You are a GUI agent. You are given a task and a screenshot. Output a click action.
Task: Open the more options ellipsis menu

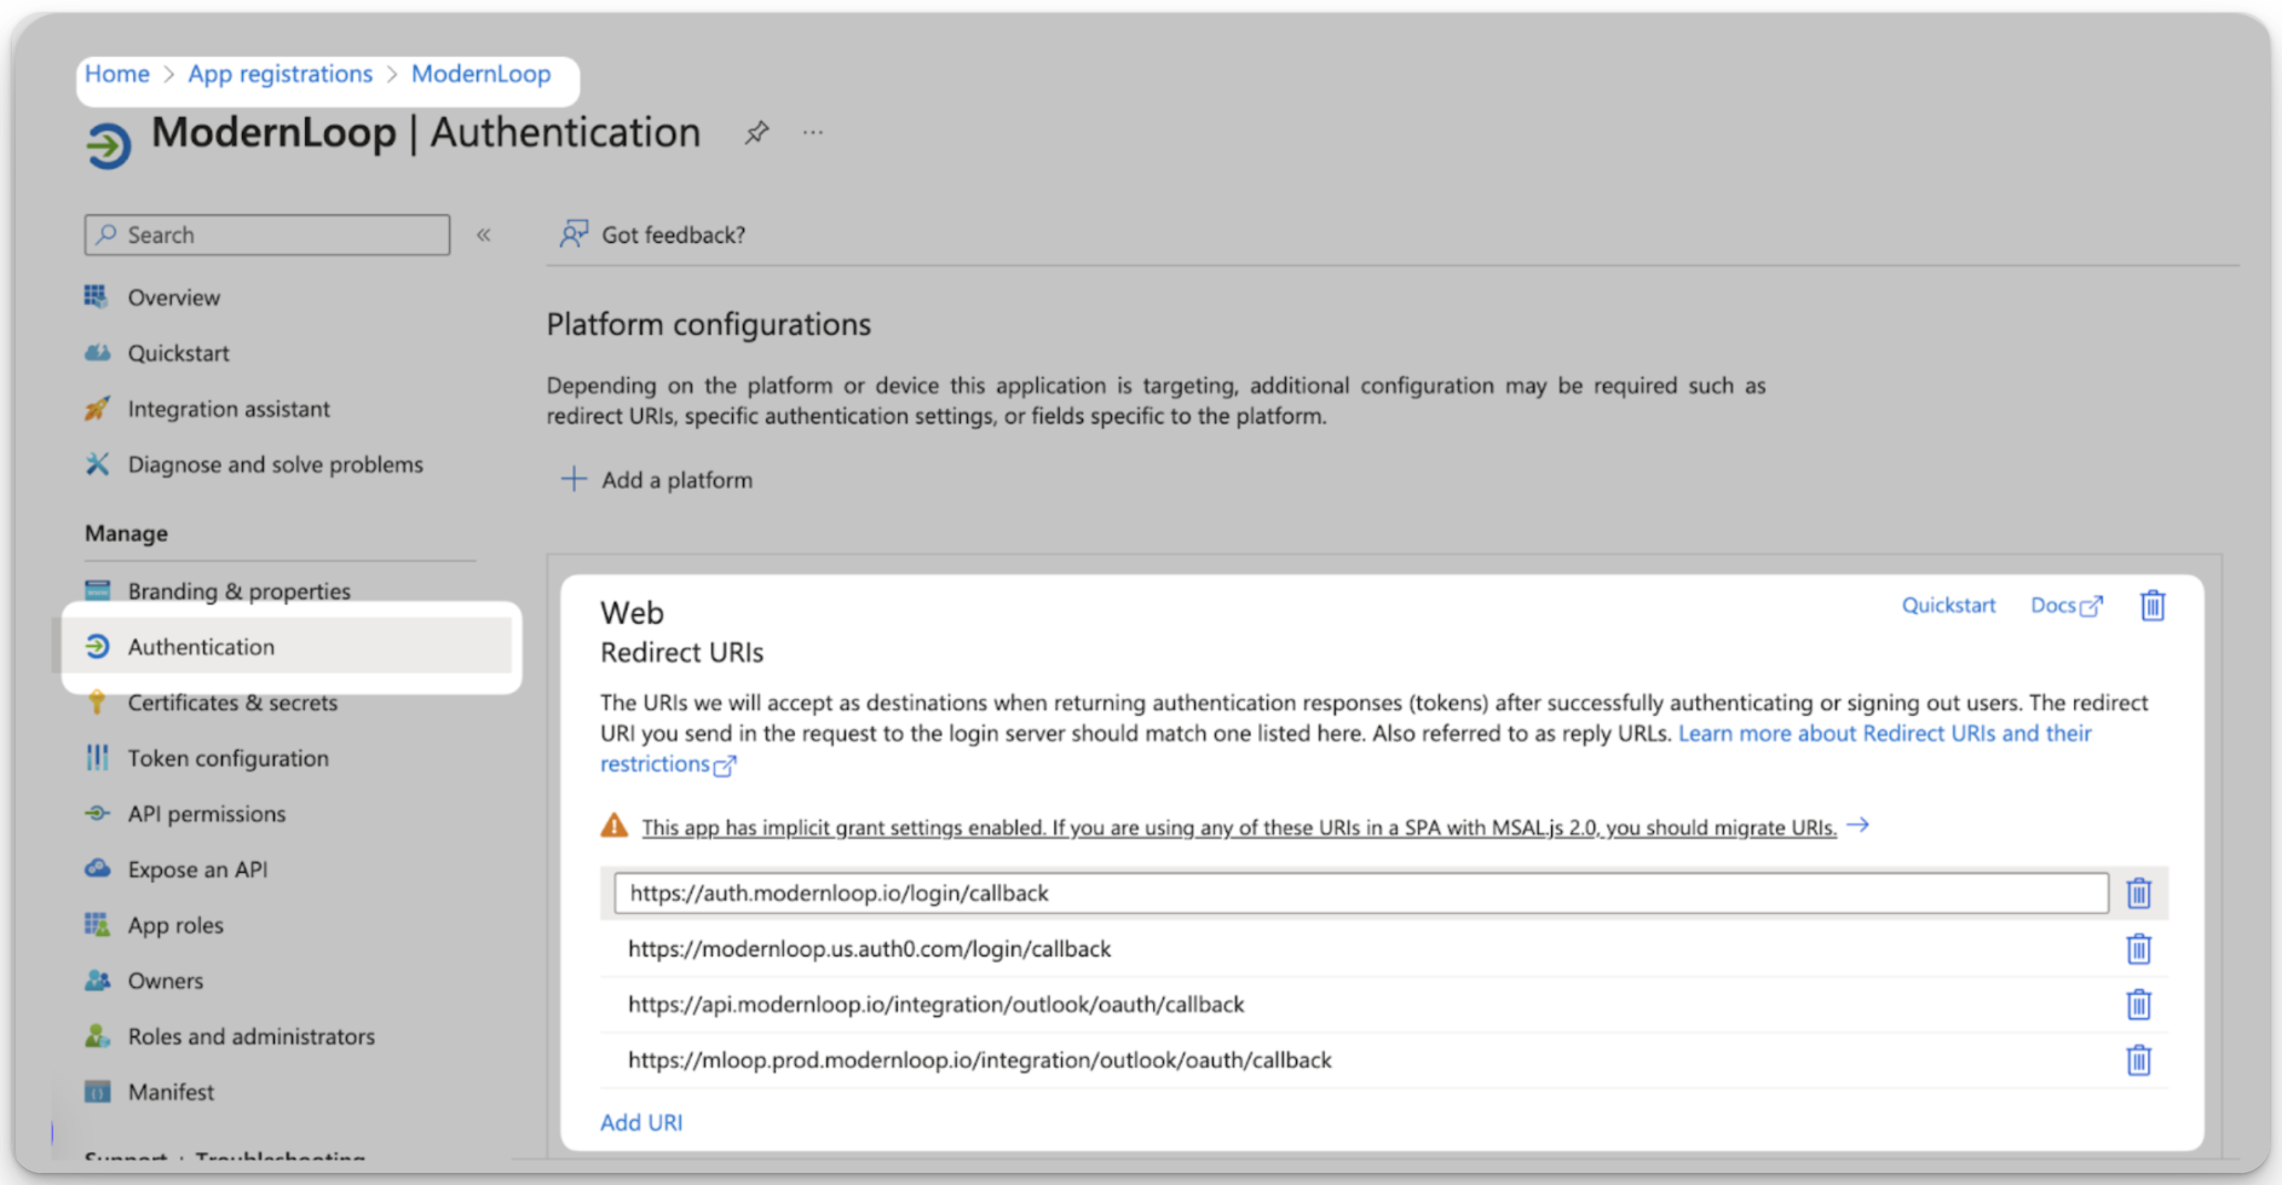click(x=812, y=133)
